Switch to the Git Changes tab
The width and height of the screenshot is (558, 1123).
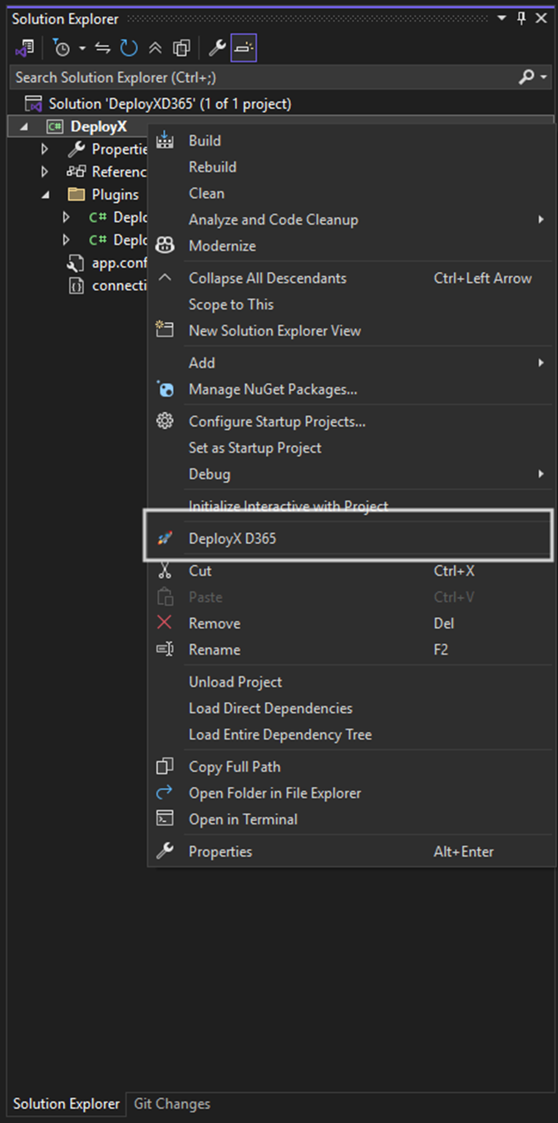[172, 1104]
